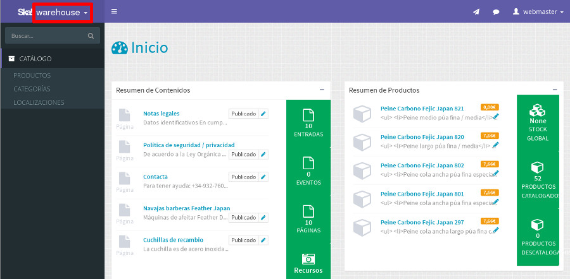Click the 10 PÁGINAS green tile
The height and width of the screenshot is (279, 570).
pos(308,219)
